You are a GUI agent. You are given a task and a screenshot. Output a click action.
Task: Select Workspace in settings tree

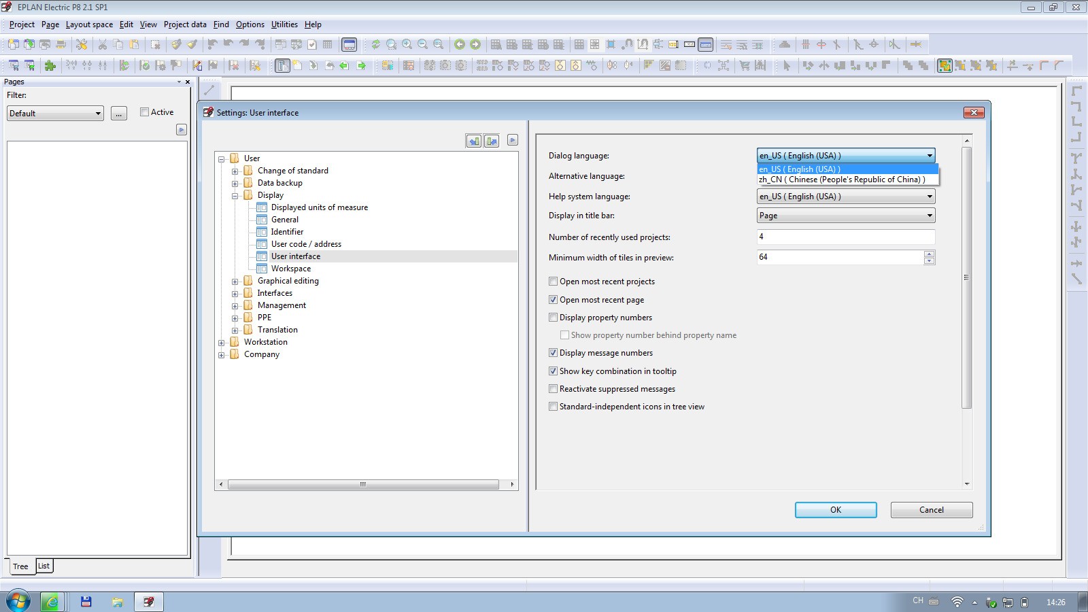tap(291, 269)
